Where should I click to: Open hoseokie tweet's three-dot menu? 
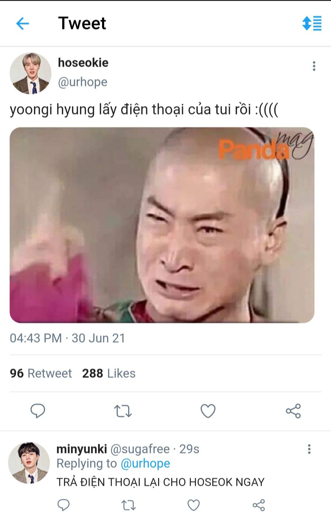[x=314, y=66]
